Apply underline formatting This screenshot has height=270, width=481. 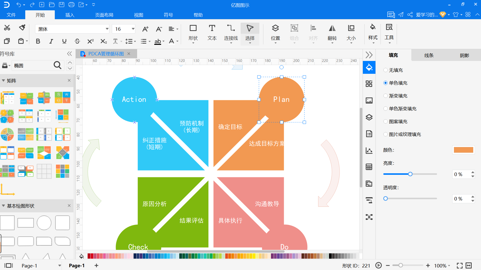pos(64,41)
